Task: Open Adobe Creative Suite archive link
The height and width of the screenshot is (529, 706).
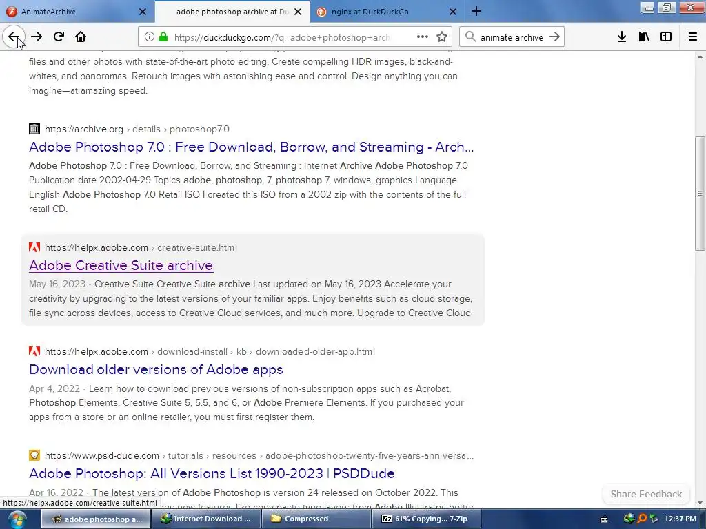Action: (121, 265)
